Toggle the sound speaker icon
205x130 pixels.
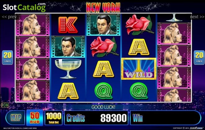pos(5,105)
